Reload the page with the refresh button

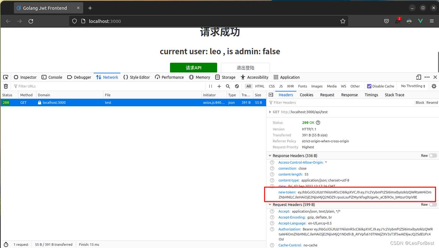pos(31,21)
